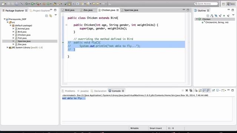Open the Outline view menu triangle
The width and height of the screenshot is (237, 133).
tap(233, 15)
